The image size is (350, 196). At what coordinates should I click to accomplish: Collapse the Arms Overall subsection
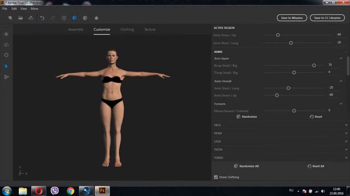tap(341, 81)
